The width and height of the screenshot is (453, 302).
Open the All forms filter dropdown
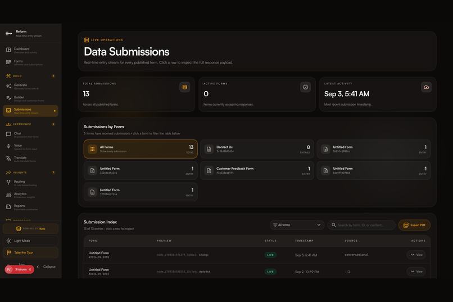297,225
